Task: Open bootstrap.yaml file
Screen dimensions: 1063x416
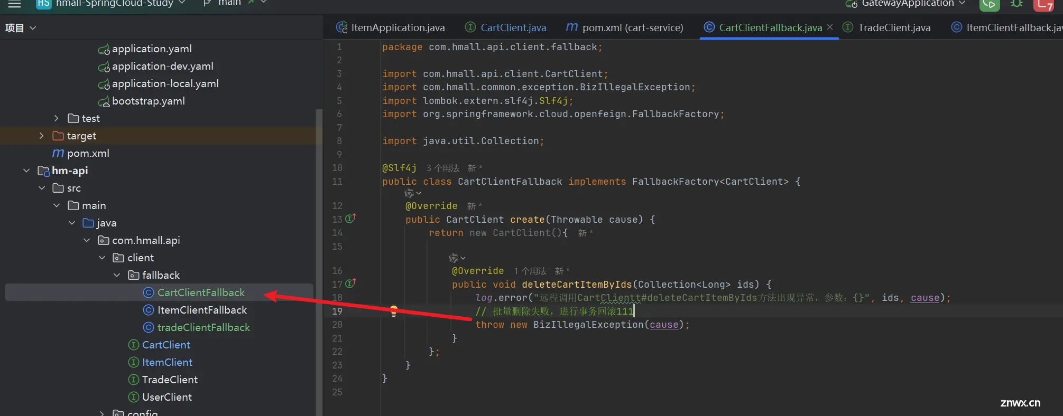Action: point(148,101)
